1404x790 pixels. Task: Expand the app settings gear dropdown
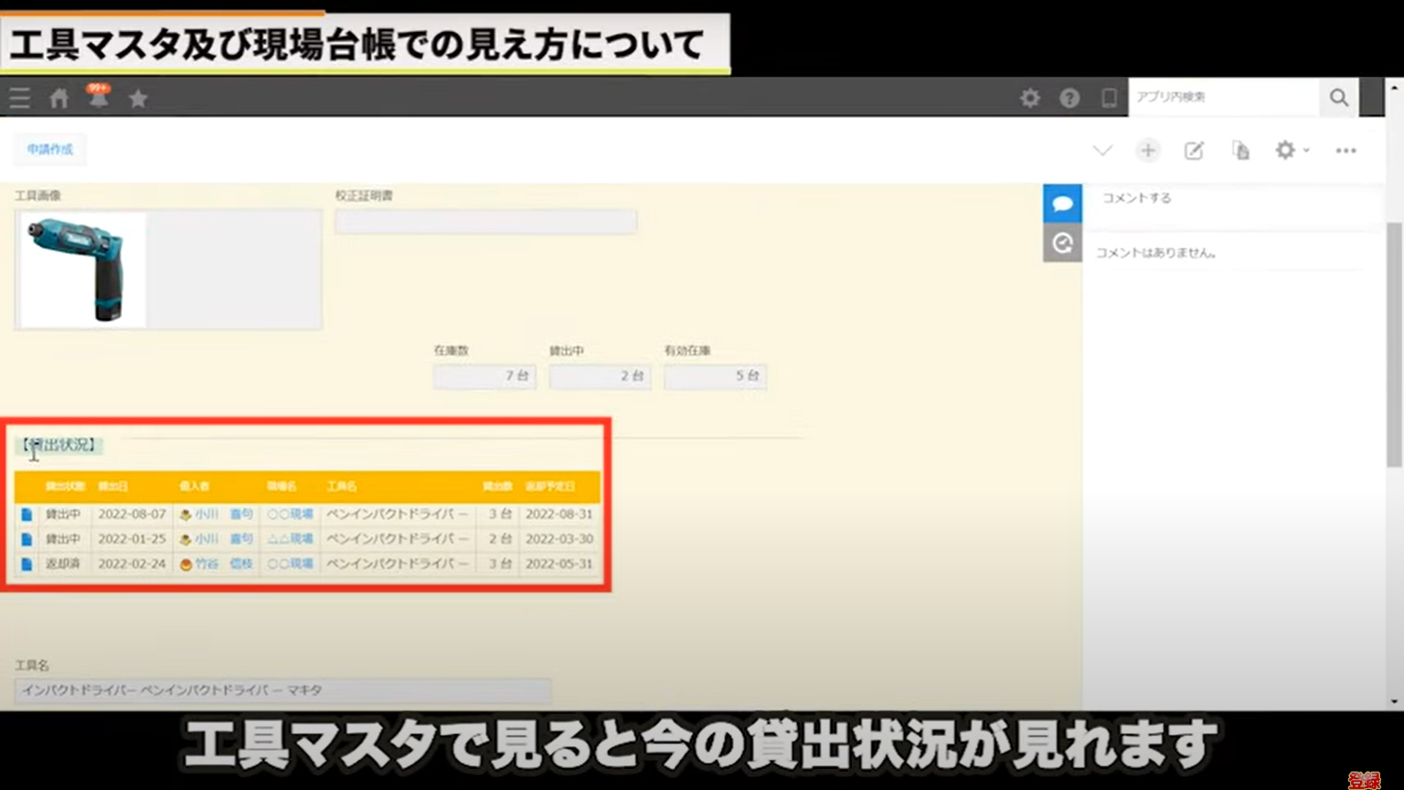1291,150
